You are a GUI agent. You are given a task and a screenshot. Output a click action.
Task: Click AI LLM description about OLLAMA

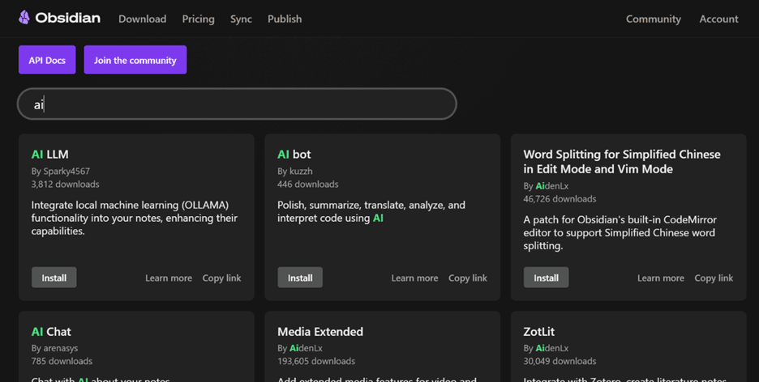134,218
